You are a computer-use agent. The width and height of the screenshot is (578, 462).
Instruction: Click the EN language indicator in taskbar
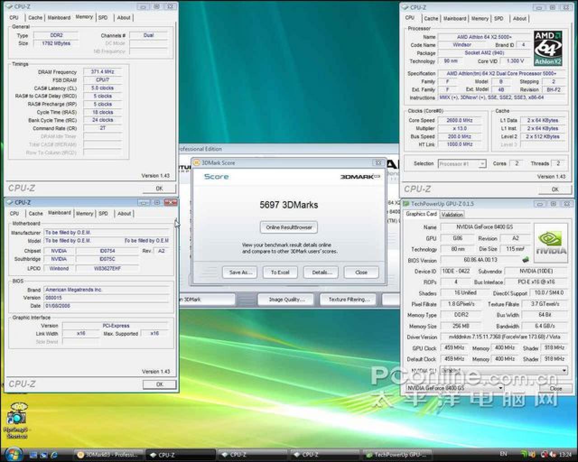point(503,454)
